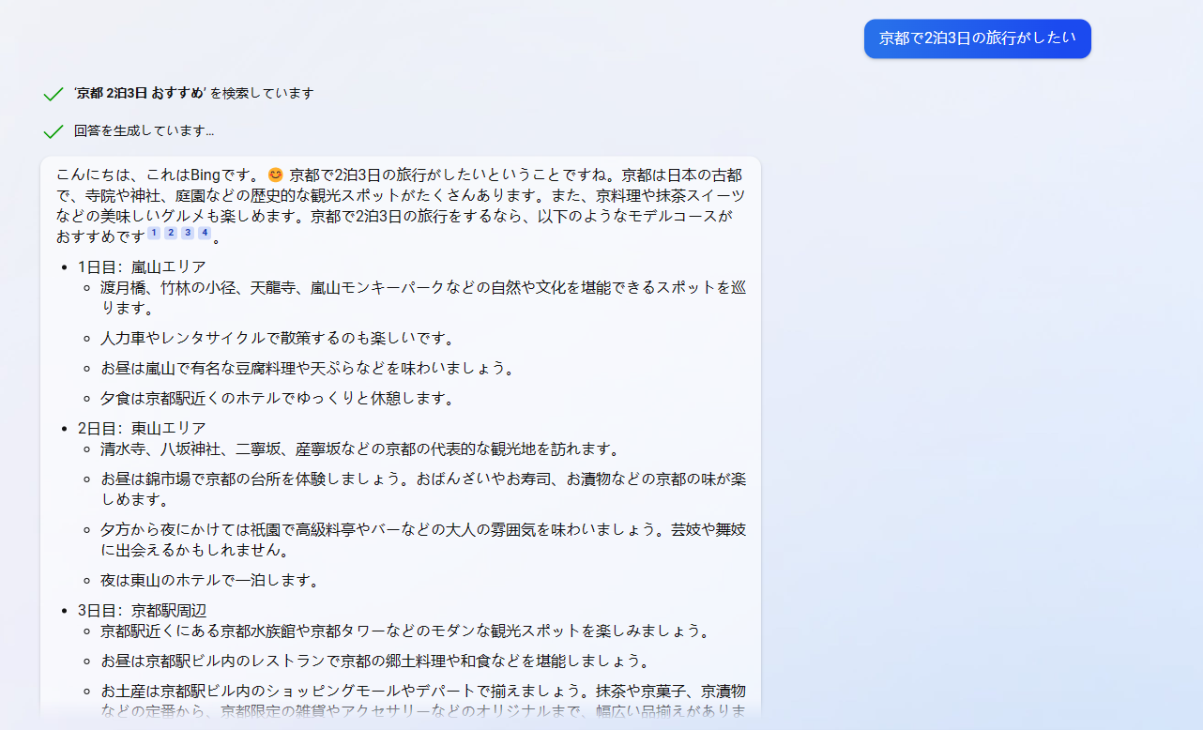Open citation source 4 in the answer
Viewport: 1203px width, 730px height.
[x=205, y=233]
